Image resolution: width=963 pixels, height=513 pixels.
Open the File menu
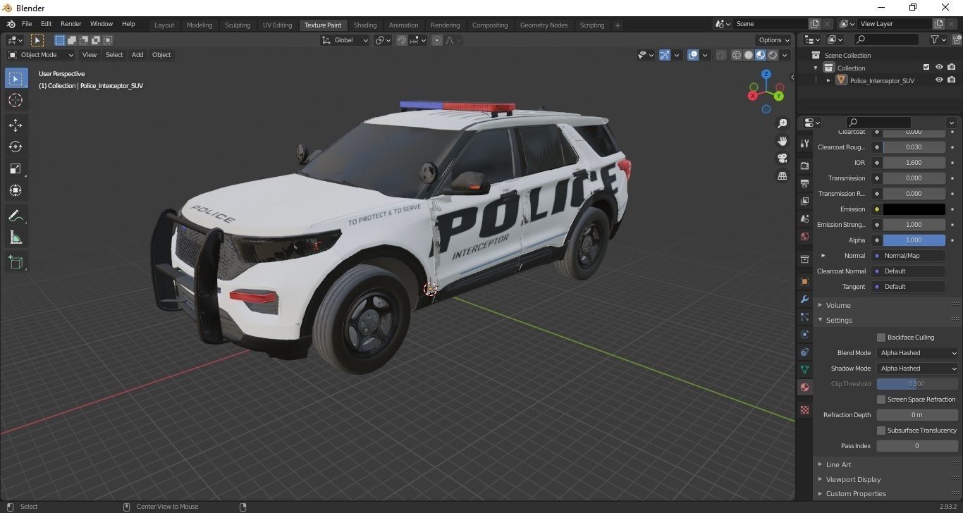pos(27,24)
